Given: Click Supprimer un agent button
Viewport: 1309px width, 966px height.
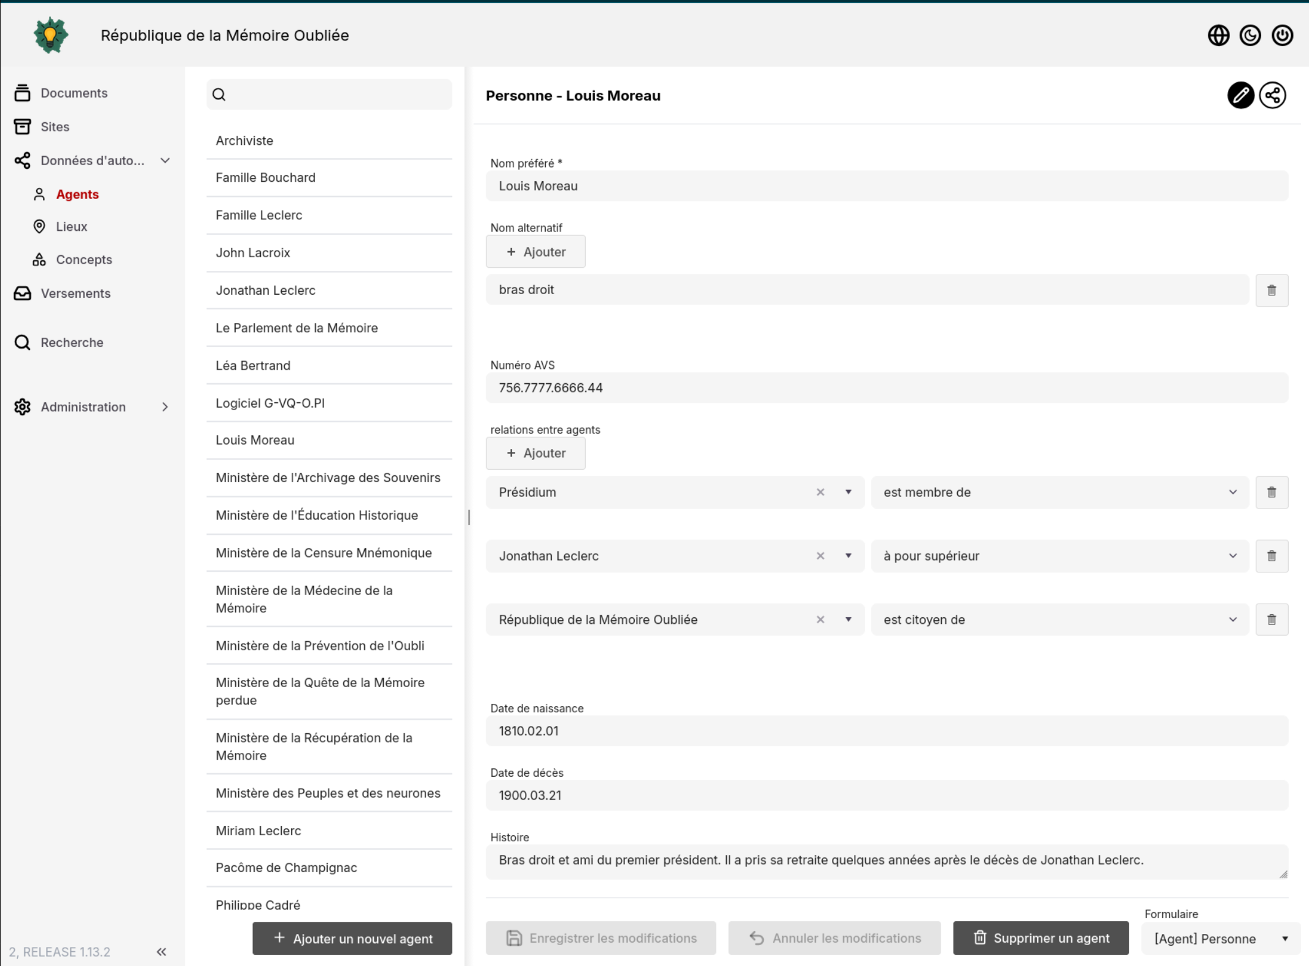Looking at the screenshot, I should point(1041,938).
